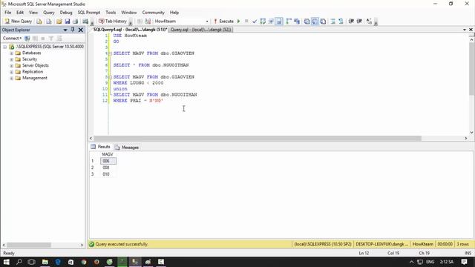Image resolution: width=475 pixels, height=267 pixels.
Task: Expand the Security folder
Action: [12, 59]
